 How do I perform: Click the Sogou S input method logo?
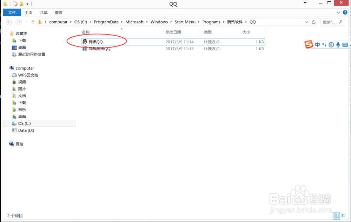pyautogui.click(x=309, y=44)
